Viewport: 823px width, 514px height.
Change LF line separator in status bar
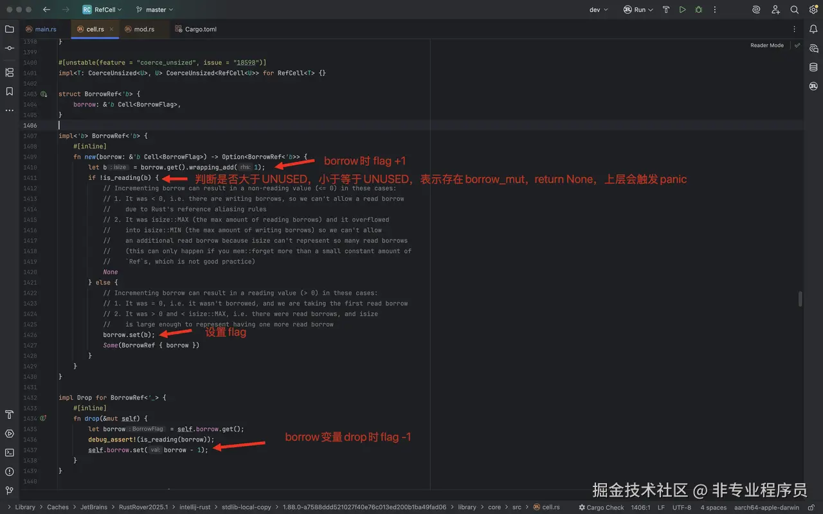point(661,508)
